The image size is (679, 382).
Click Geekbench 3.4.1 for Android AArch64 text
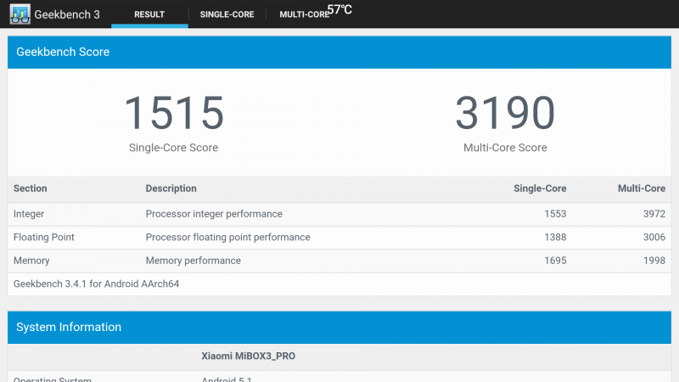pos(96,284)
